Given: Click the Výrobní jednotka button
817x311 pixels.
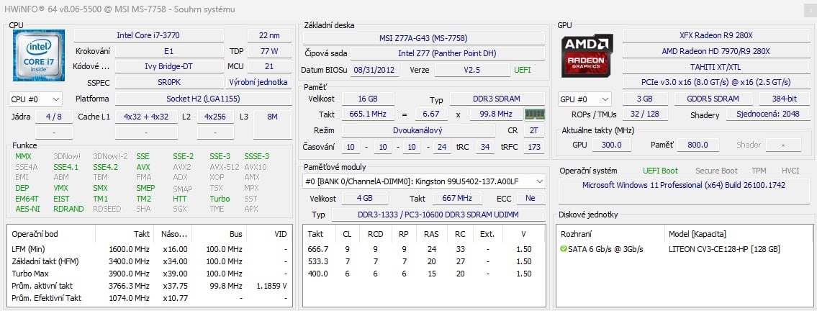Looking at the screenshot, I should 258,82.
